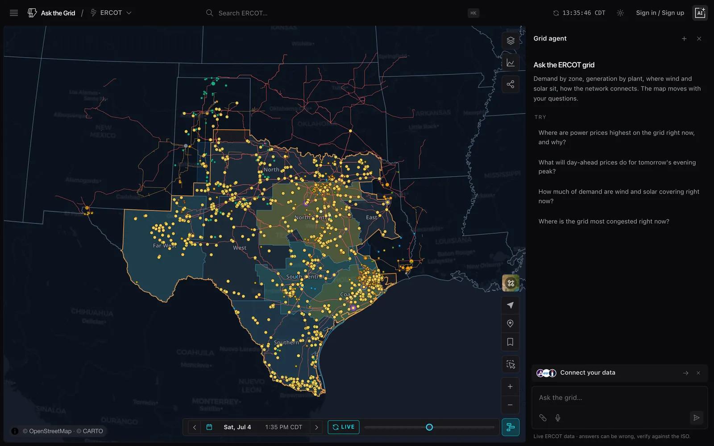Open the network connections graph tool
The image size is (714, 446).
click(x=511, y=84)
